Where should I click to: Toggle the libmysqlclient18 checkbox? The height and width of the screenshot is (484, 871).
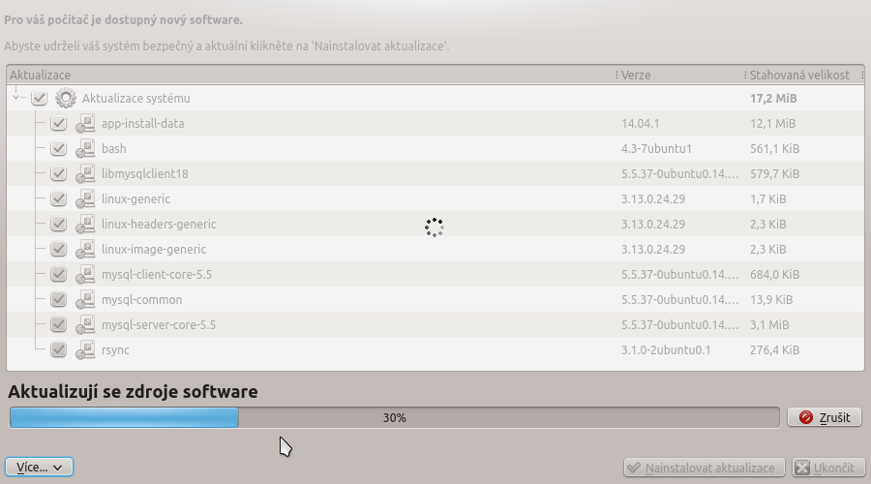pos(58,174)
